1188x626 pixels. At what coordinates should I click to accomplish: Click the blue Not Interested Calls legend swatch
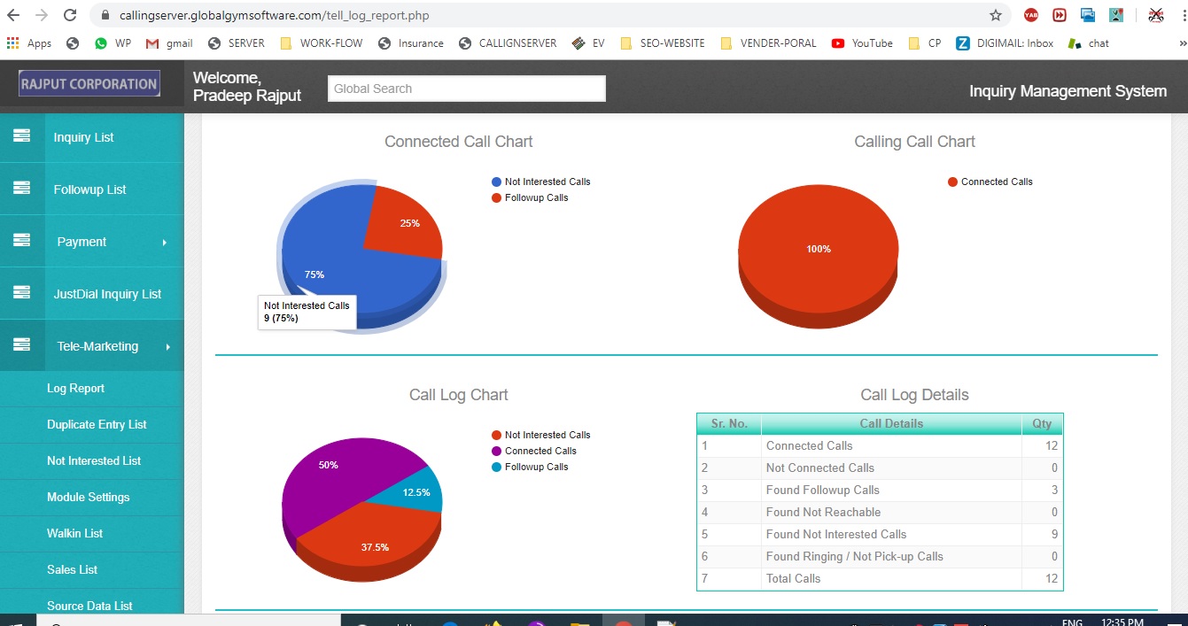496,182
